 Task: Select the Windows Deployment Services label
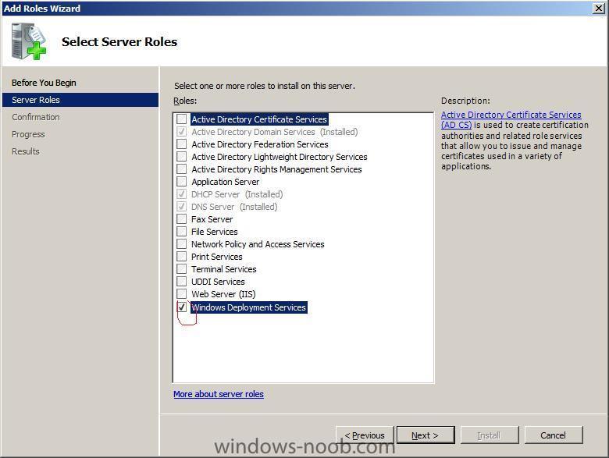point(248,307)
